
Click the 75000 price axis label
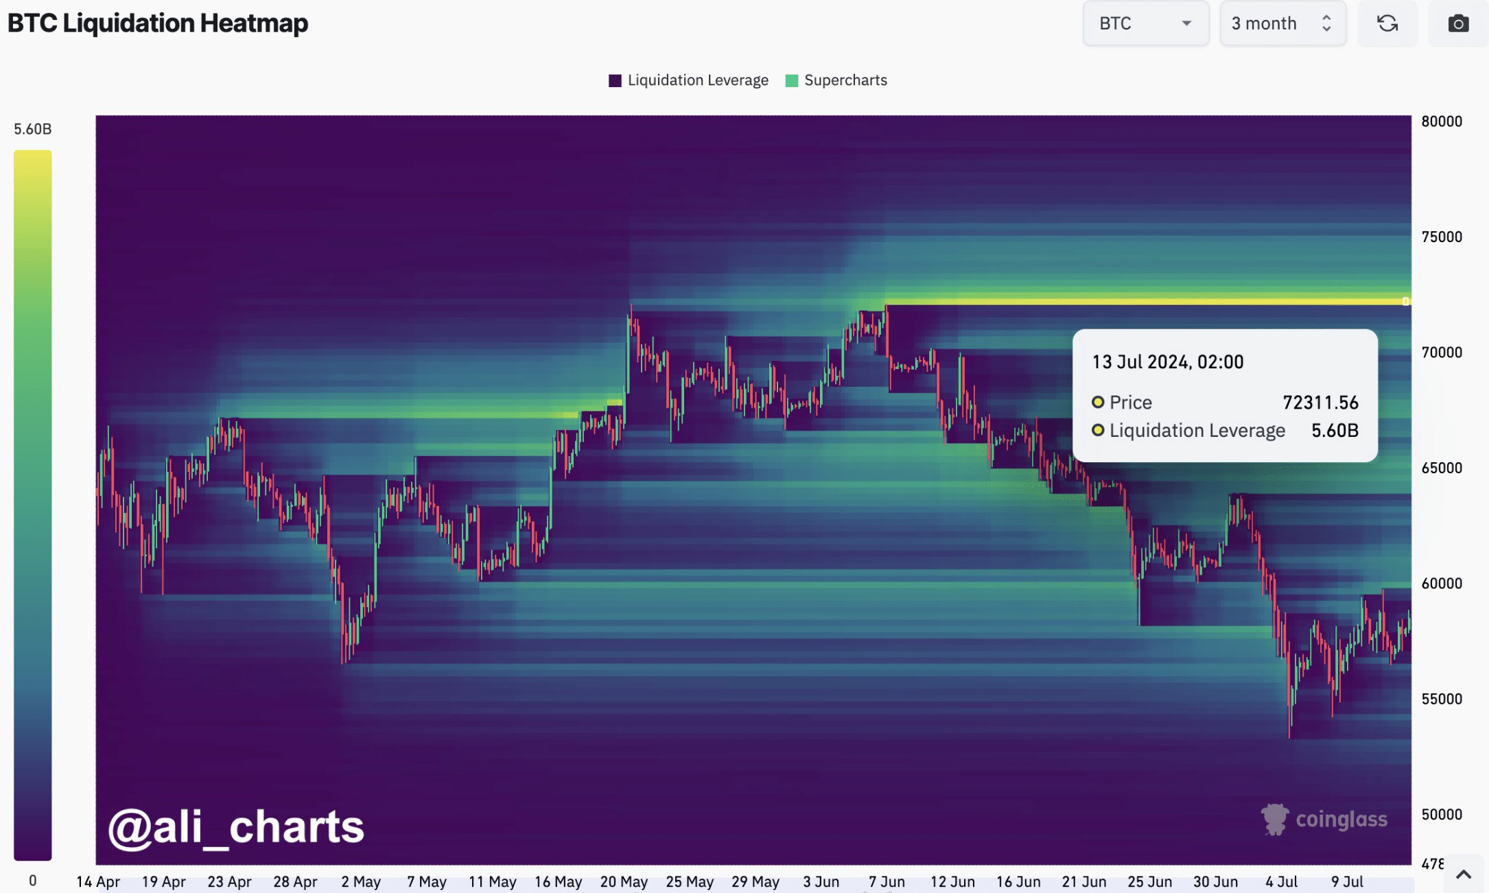click(1442, 237)
